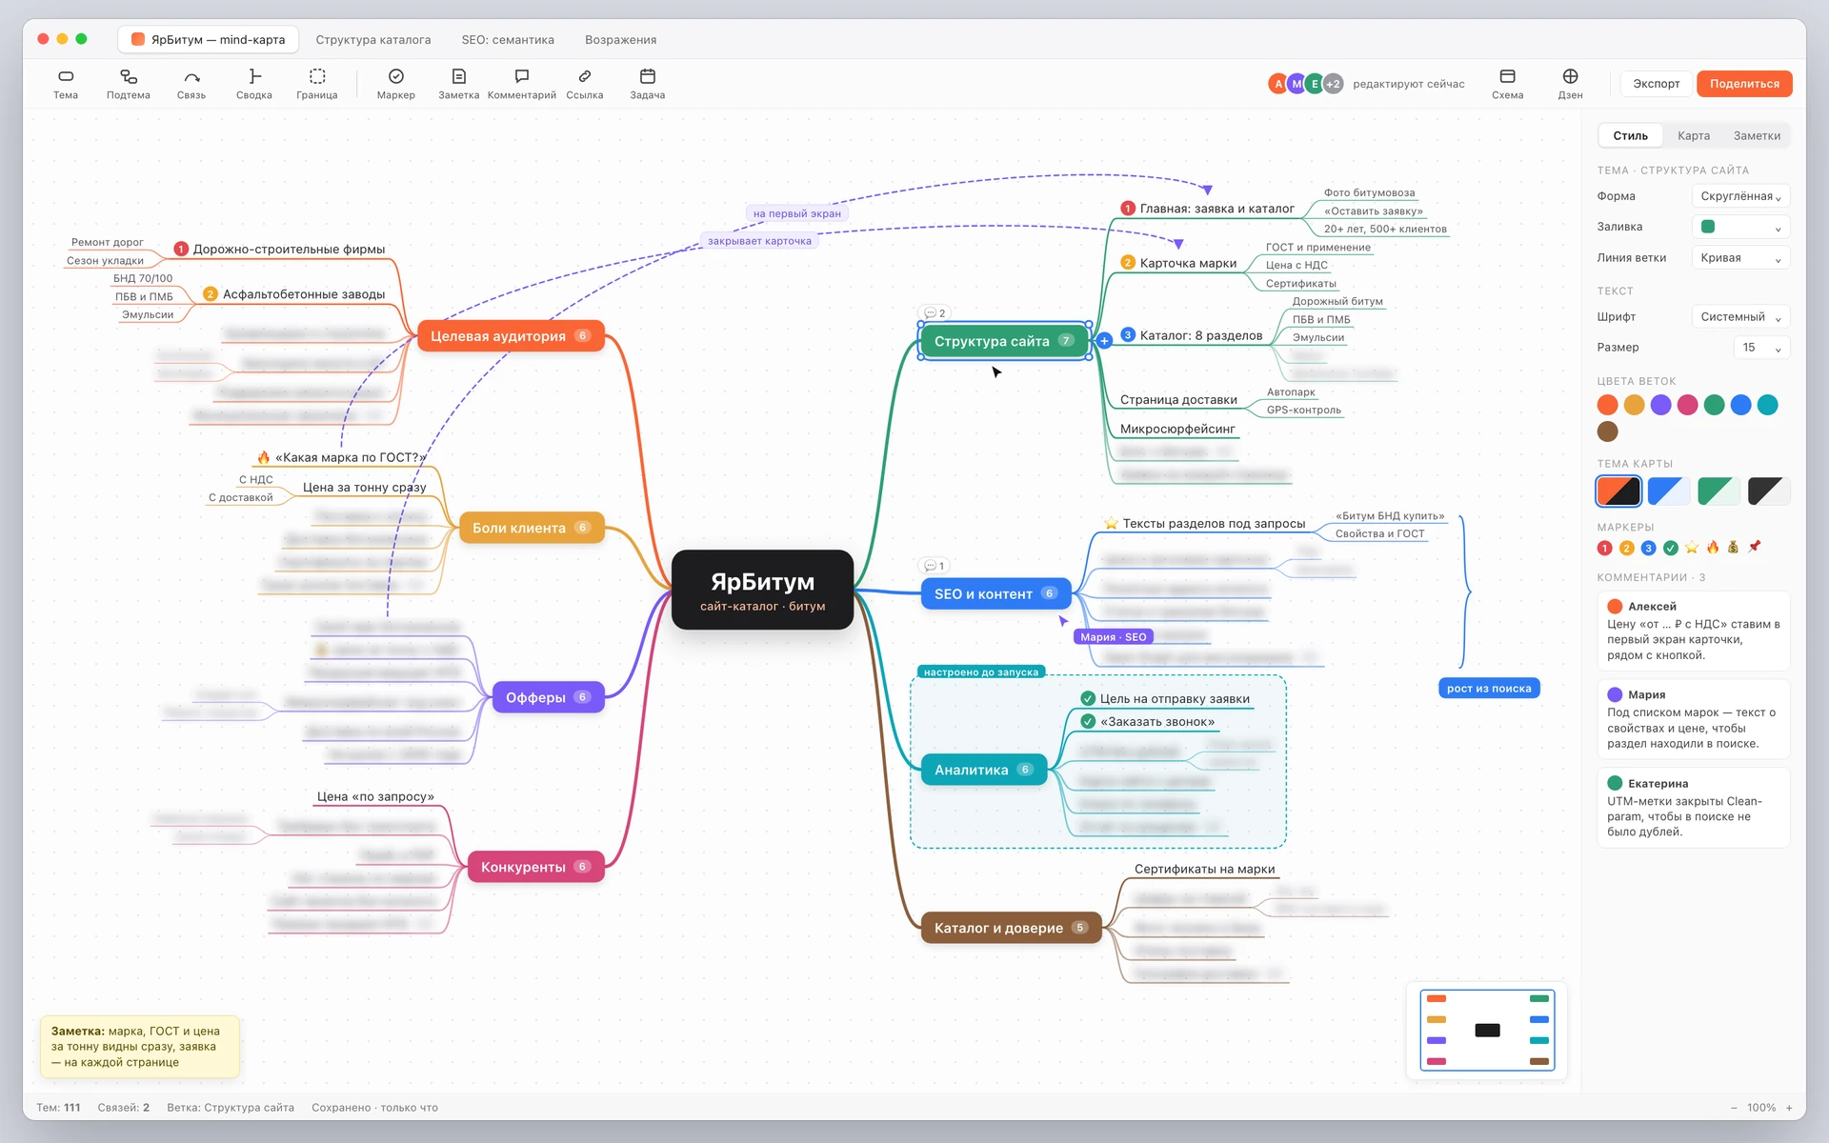Click the minimap overview thumbnail
Screen dimensions: 1829x1143
(1486, 1030)
